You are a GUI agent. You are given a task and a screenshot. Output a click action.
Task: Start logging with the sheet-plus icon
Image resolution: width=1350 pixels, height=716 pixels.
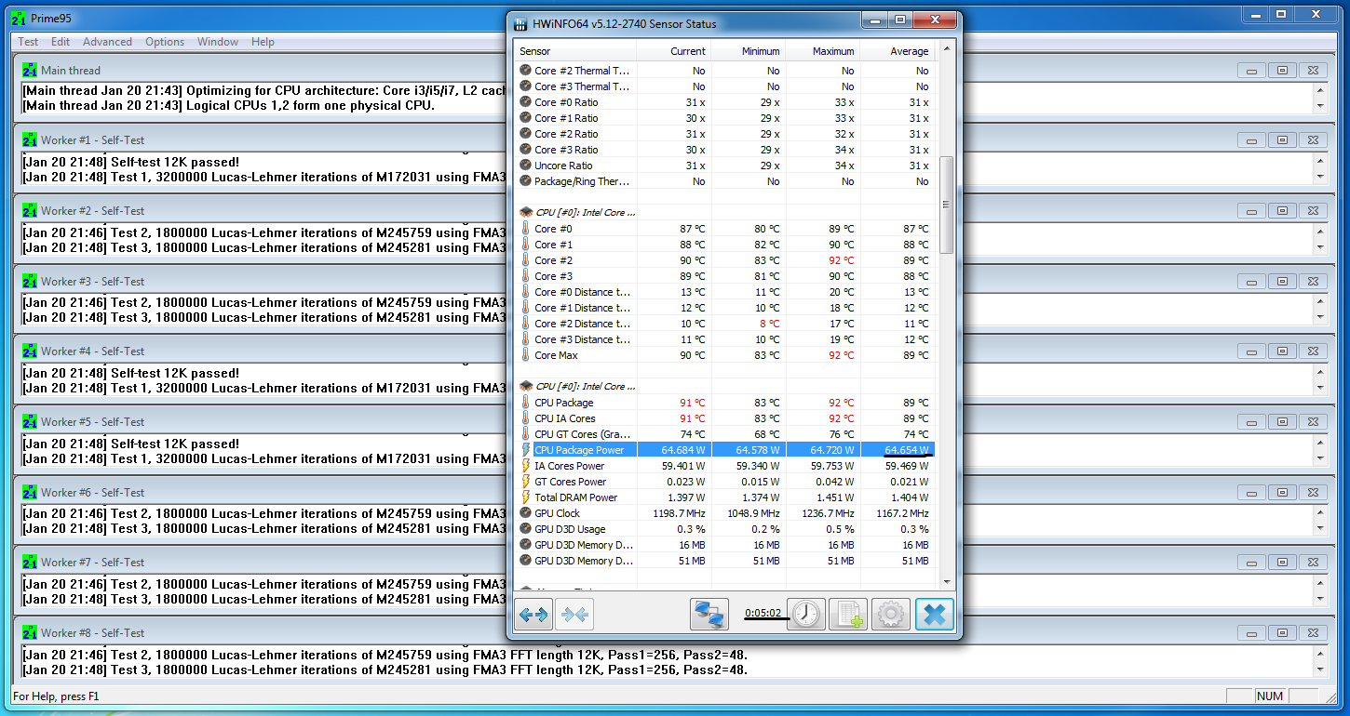[848, 614]
